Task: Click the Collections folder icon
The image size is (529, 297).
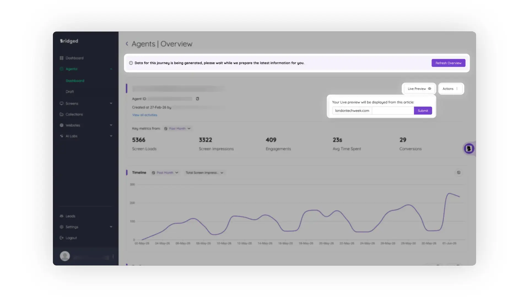Action: [61, 114]
